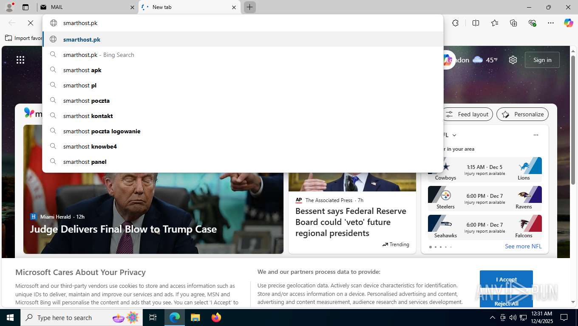Open the Favorites star icon
Image resolution: width=578 pixels, height=326 pixels.
pos(495,23)
